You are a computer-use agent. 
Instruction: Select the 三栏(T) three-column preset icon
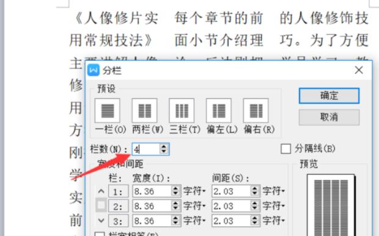pyautogui.click(x=182, y=110)
